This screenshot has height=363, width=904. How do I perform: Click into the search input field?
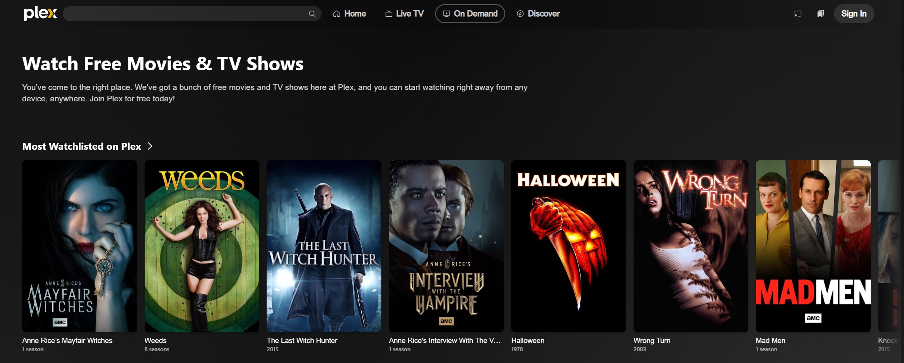coord(186,14)
